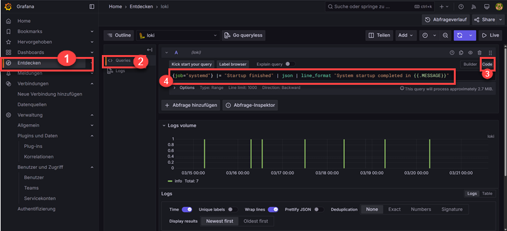Click the query A help icon
The height and width of the screenshot is (231, 507).
click(x=452, y=53)
